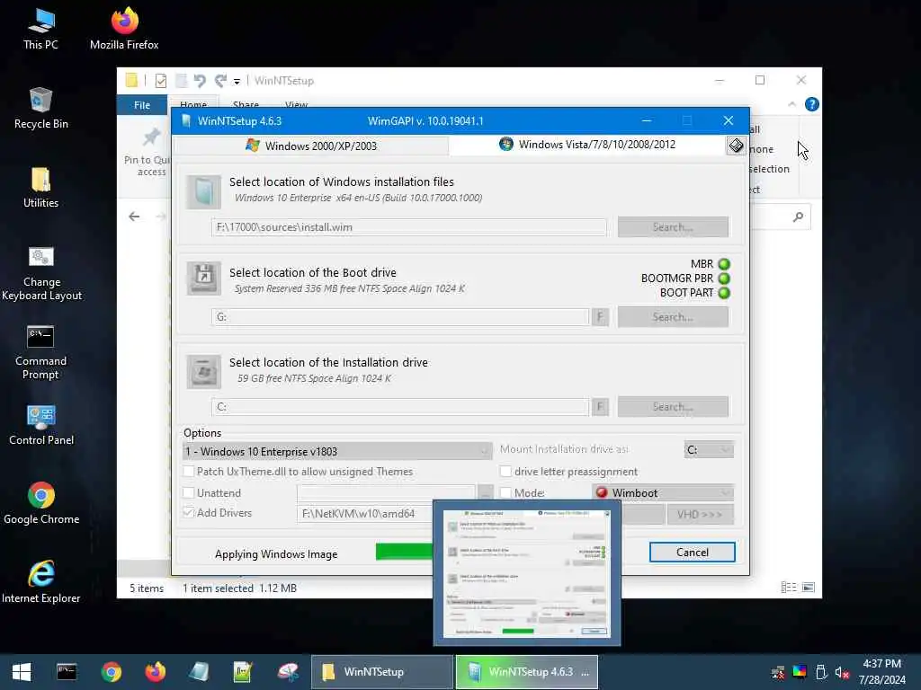Open the Wimboot mode dropdown
This screenshot has width=921, height=690.
(x=663, y=493)
